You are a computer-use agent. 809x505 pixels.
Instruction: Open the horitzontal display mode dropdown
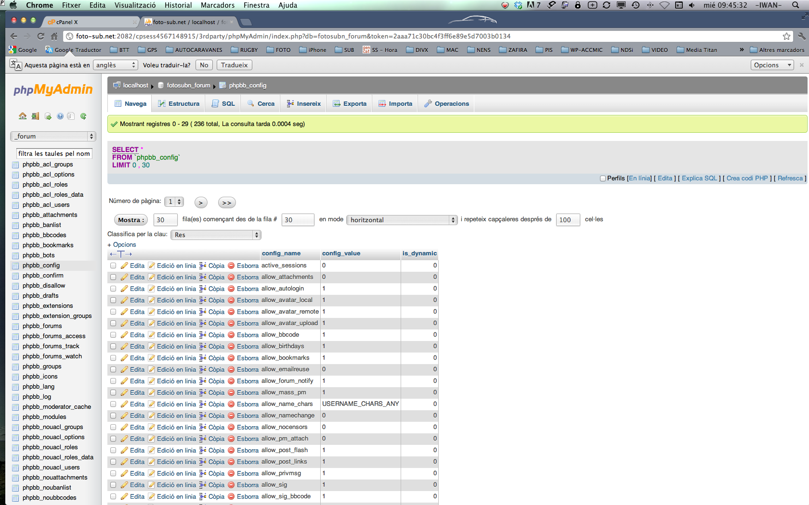[402, 220]
